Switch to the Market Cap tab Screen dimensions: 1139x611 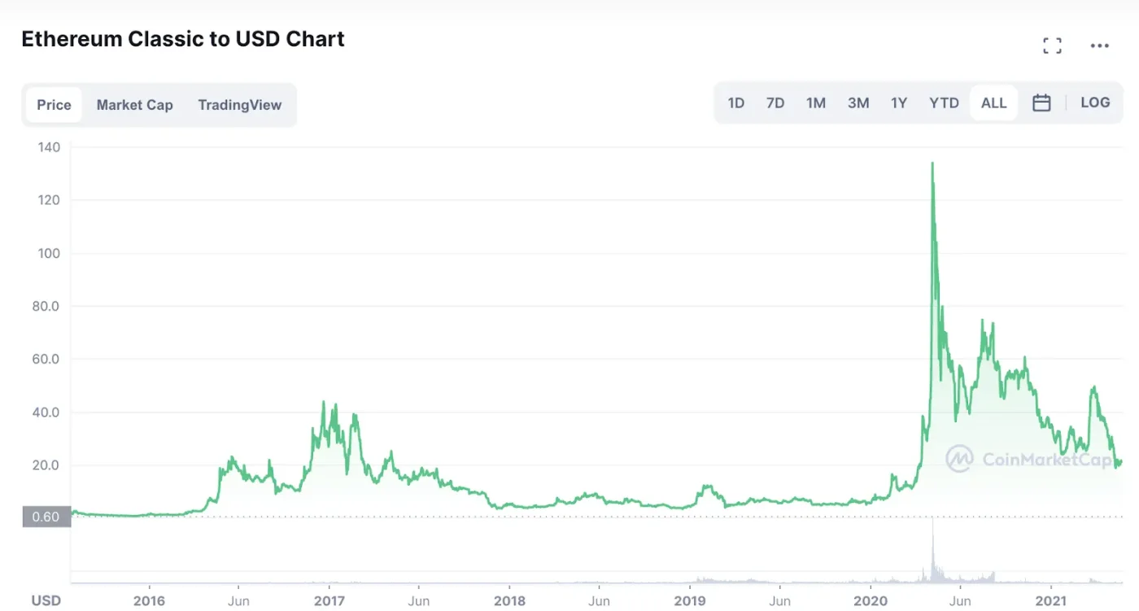pos(134,105)
